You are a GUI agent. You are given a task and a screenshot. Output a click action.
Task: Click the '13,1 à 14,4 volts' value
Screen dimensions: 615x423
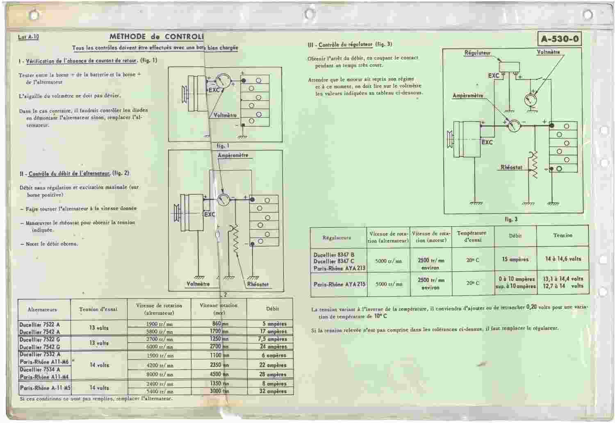click(x=563, y=279)
